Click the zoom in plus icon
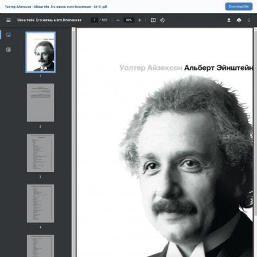Image resolution: width=257 pixels, height=257 pixels. [x=140, y=20]
